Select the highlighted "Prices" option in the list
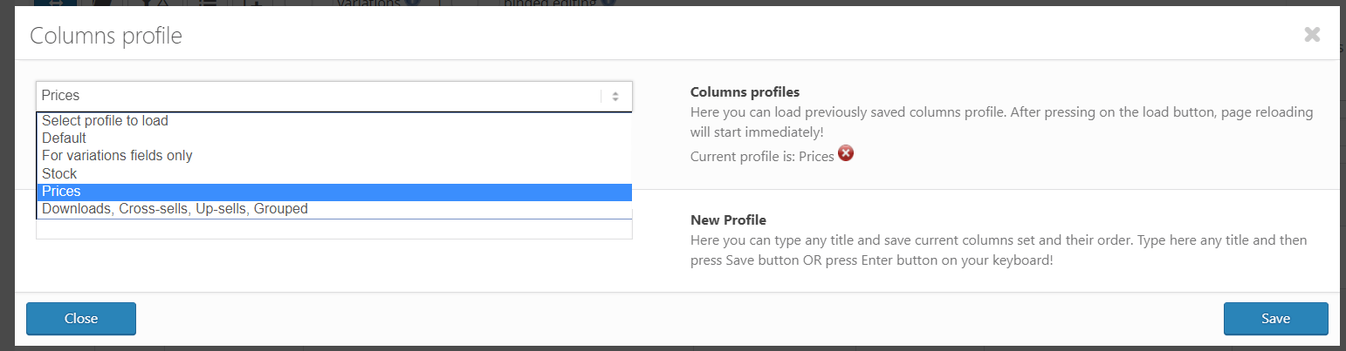 [x=61, y=192]
